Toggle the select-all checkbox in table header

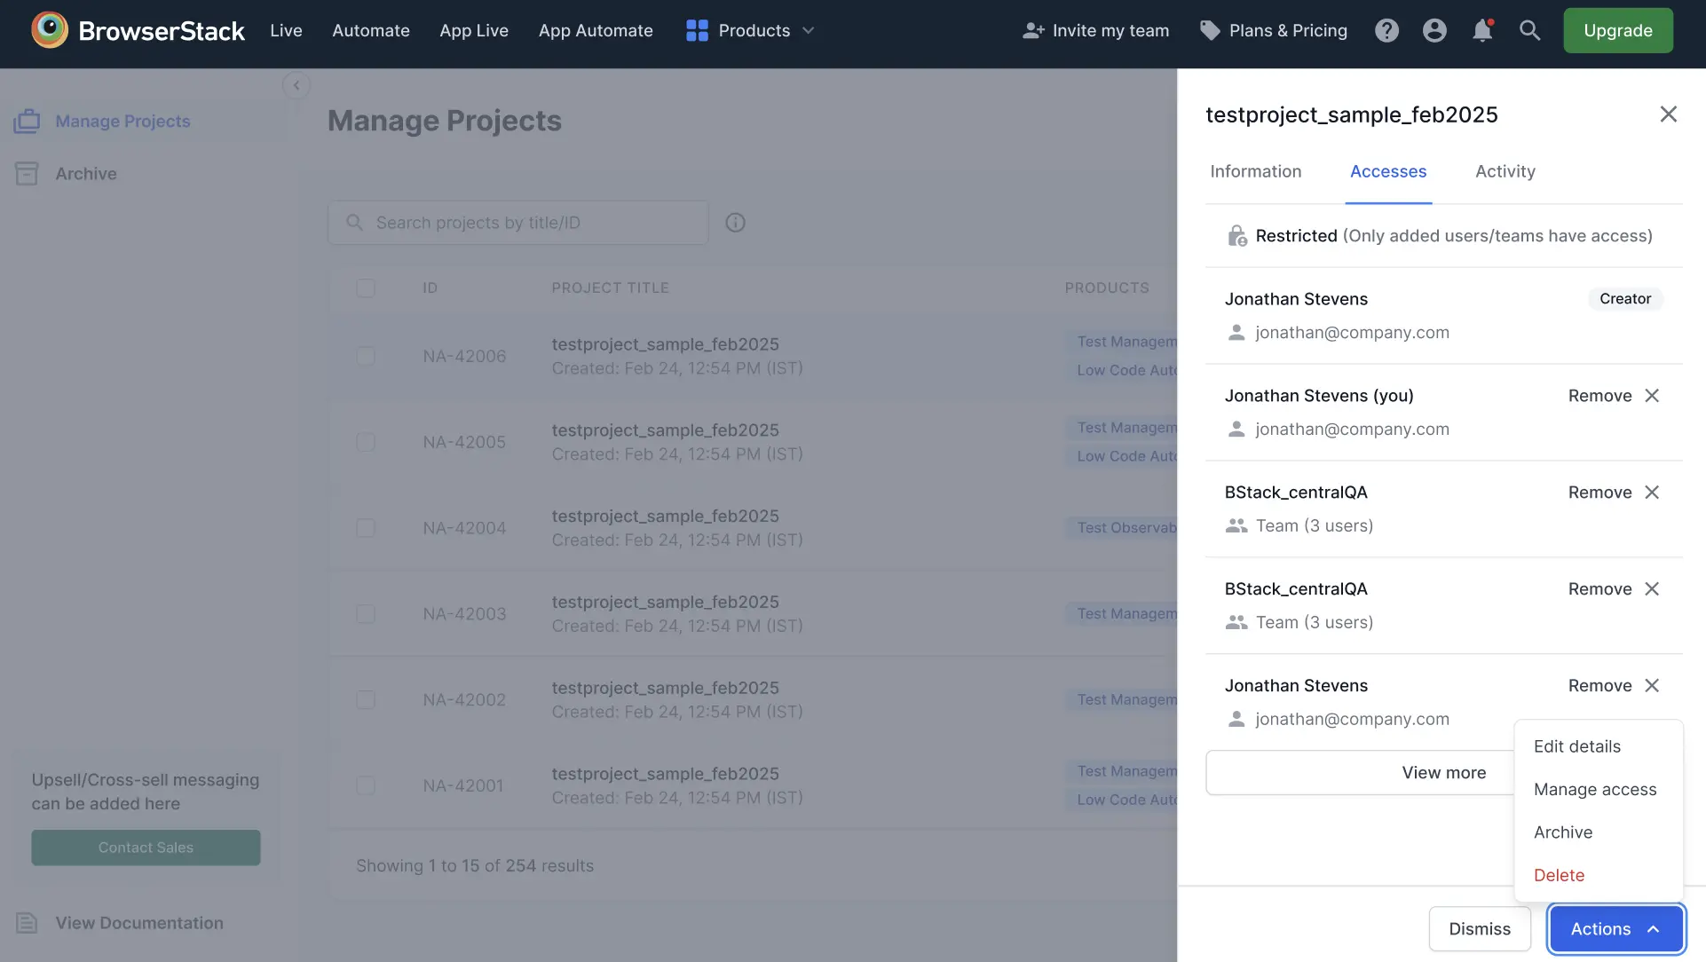click(366, 288)
